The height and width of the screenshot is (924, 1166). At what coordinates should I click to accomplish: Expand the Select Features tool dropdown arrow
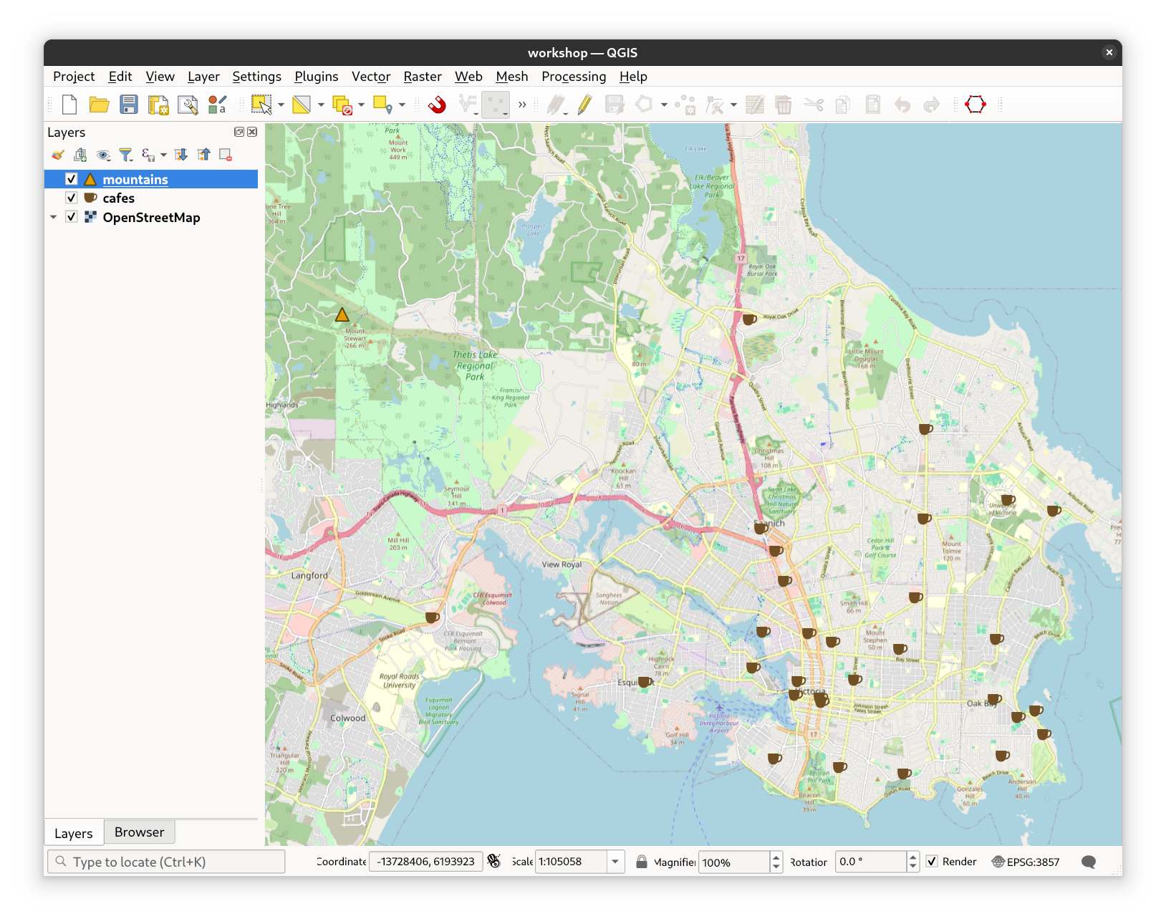click(281, 105)
